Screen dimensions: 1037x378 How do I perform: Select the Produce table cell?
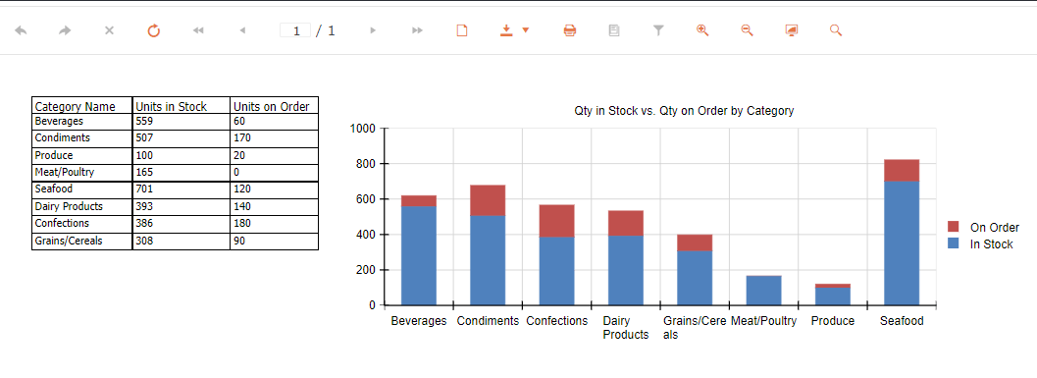pyautogui.click(x=82, y=156)
